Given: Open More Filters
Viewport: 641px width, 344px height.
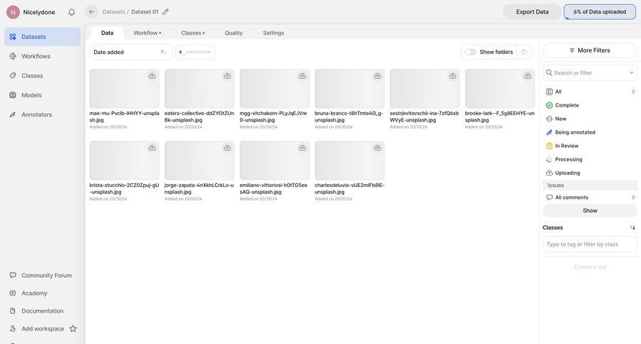Looking at the screenshot, I should (590, 50).
